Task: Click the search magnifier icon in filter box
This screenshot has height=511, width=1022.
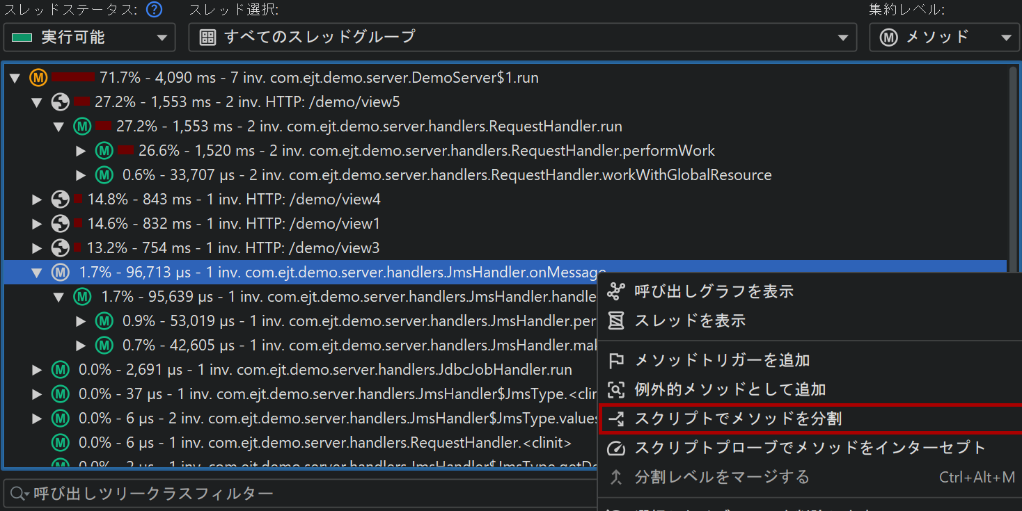Action: pos(17,494)
